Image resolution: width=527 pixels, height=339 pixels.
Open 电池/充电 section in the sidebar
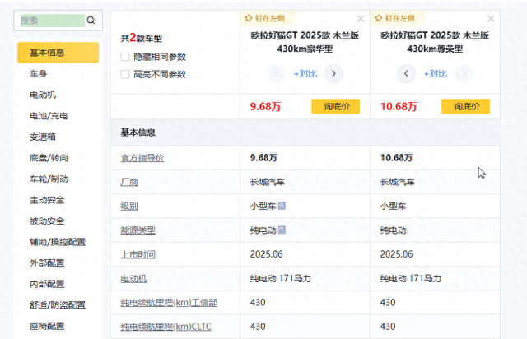click(x=49, y=116)
